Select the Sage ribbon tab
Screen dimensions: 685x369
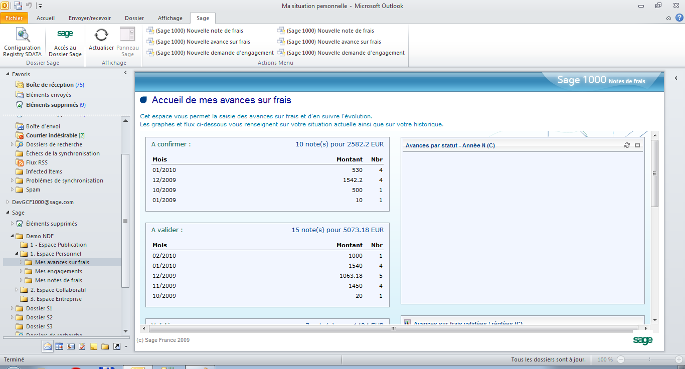pyautogui.click(x=203, y=18)
